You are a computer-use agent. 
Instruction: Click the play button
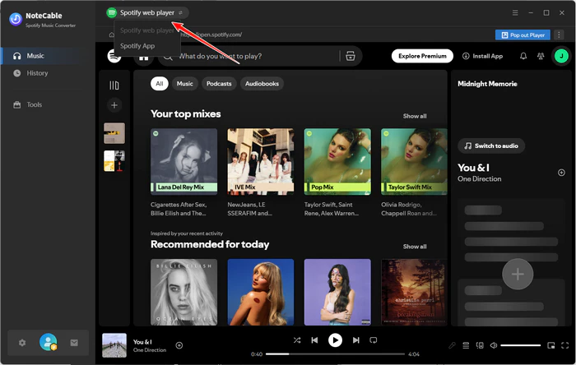pyautogui.click(x=335, y=340)
